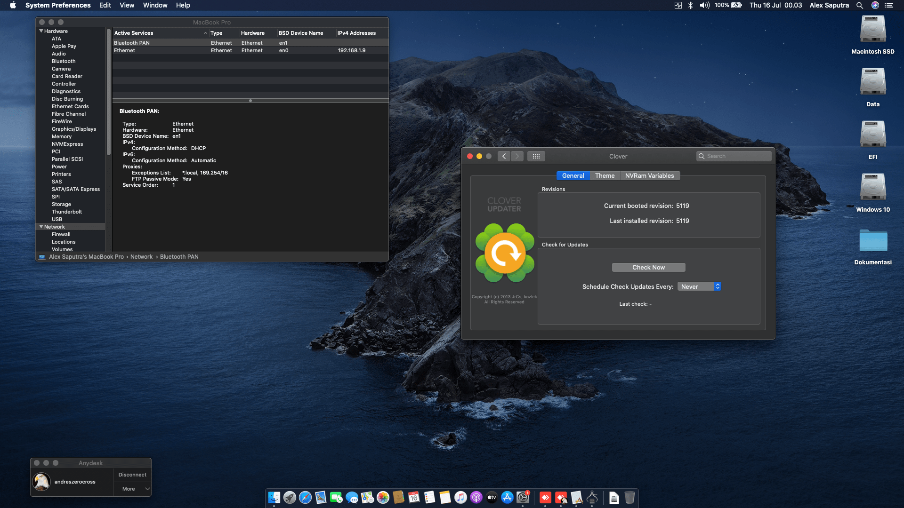Image resolution: width=904 pixels, height=508 pixels.
Task: Click the Check Now button
Action: [649, 267]
